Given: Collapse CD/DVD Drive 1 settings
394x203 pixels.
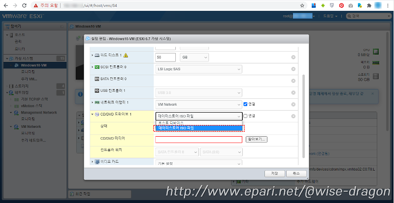Looking at the screenshot, I should coord(92,115).
